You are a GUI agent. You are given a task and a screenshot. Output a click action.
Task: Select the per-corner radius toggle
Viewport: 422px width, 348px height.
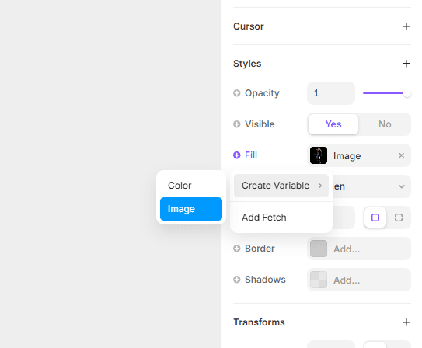pyautogui.click(x=399, y=217)
